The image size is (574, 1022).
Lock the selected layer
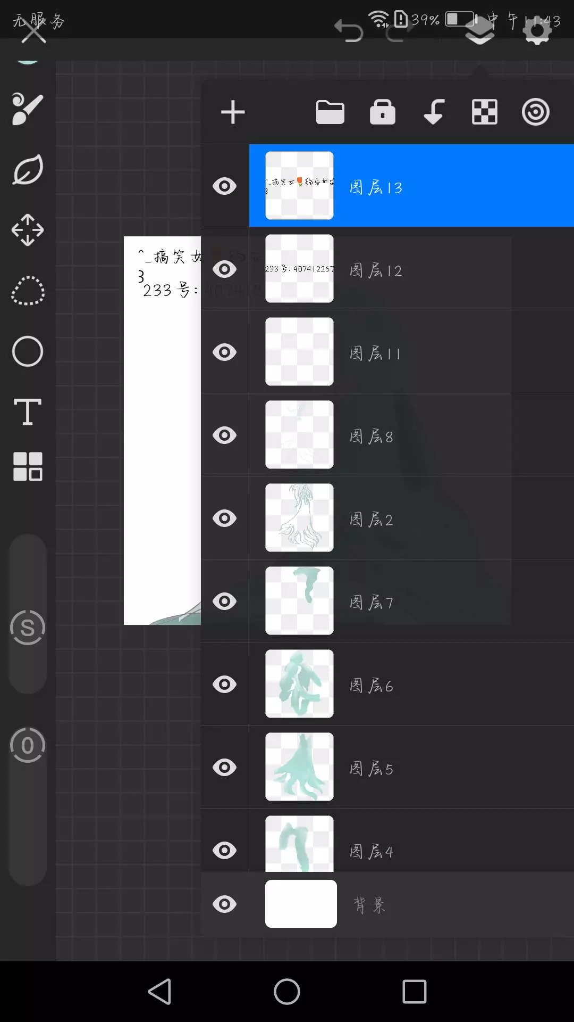click(x=383, y=112)
